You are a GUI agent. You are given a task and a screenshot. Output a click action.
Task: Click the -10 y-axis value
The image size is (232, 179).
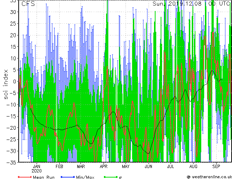click(x=11, y=104)
